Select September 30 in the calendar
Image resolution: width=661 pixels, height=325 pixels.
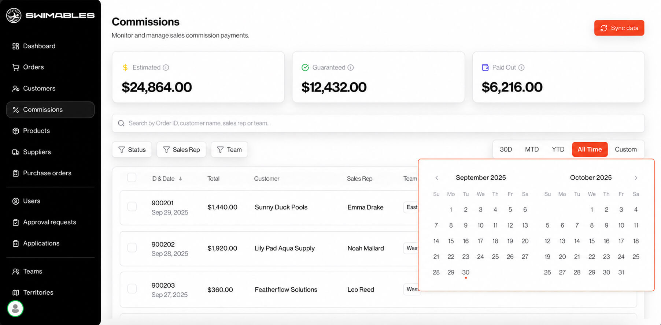tap(466, 273)
